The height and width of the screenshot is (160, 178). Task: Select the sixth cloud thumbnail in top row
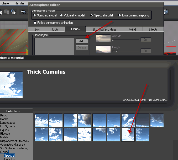click(114, 120)
